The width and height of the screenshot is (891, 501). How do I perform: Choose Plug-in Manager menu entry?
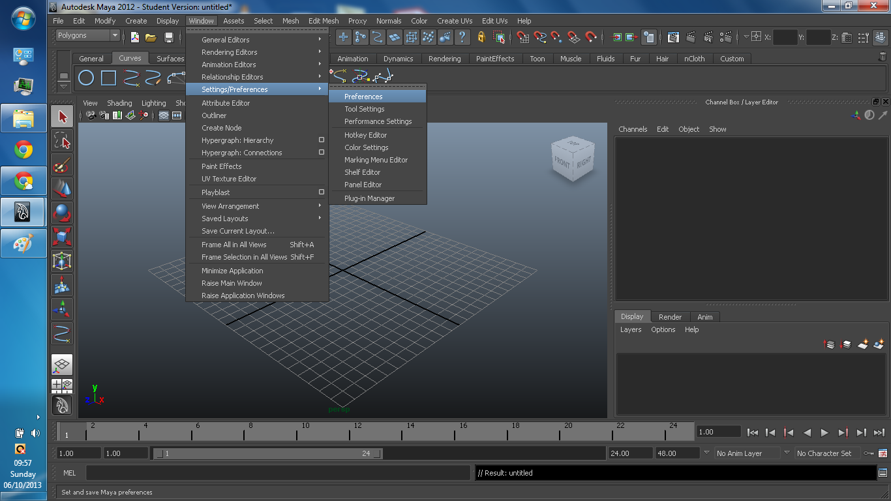pyautogui.click(x=378, y=198)
